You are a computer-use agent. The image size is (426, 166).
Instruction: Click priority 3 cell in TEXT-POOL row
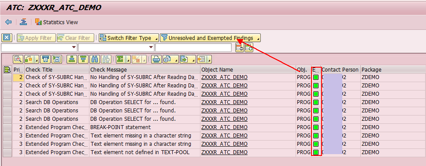(x=19, y=152)
